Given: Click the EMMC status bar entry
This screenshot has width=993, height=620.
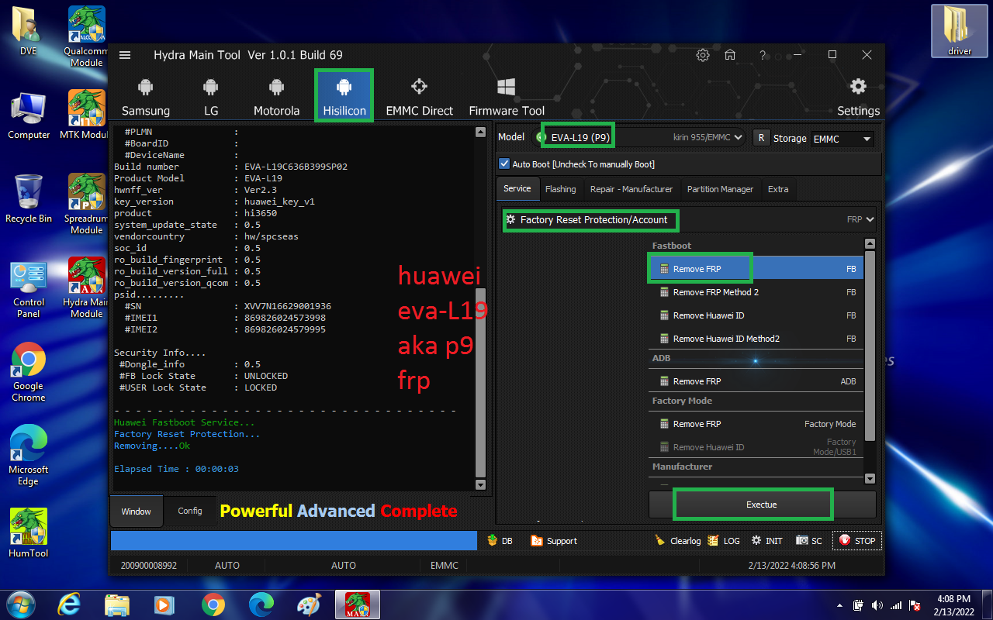Looking at the screenshot, I should (445, 566).
